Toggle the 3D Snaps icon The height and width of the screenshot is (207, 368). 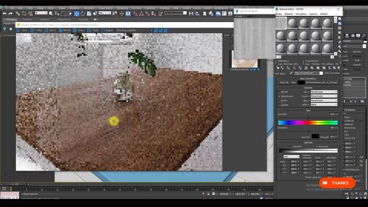136,14
